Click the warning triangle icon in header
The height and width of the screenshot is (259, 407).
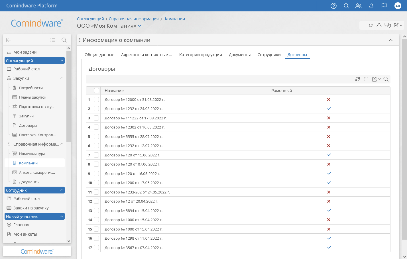pyautogui.click(x=379, y=25)
